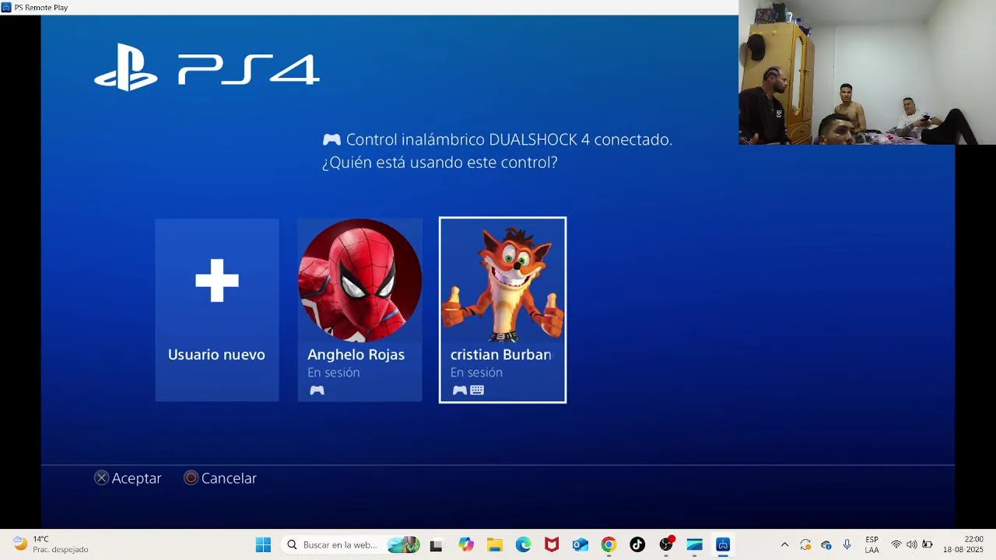Open File Explorer from taskbar

495,545
